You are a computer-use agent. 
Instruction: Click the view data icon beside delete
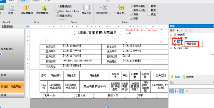191,30
